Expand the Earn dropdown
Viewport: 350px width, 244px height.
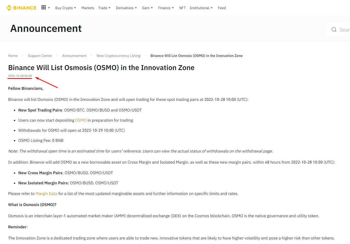click(x=147, y=8)
